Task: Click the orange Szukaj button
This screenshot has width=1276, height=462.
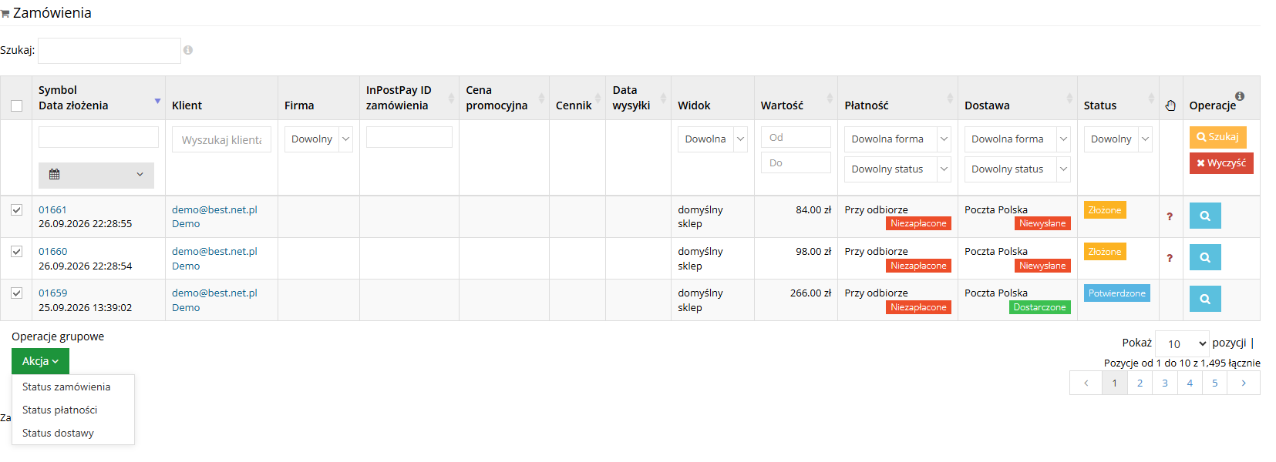Action: click(1218, 137)
